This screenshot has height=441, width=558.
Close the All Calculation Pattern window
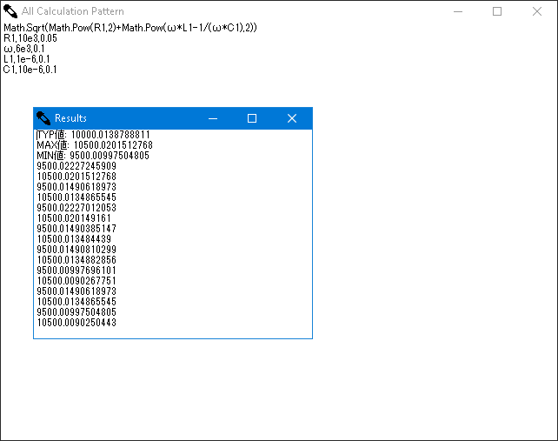(x=537, y=11)
